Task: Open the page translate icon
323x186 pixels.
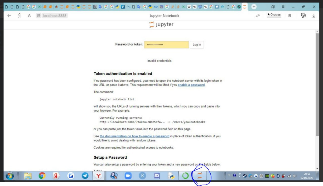Action: coord(258,16)
